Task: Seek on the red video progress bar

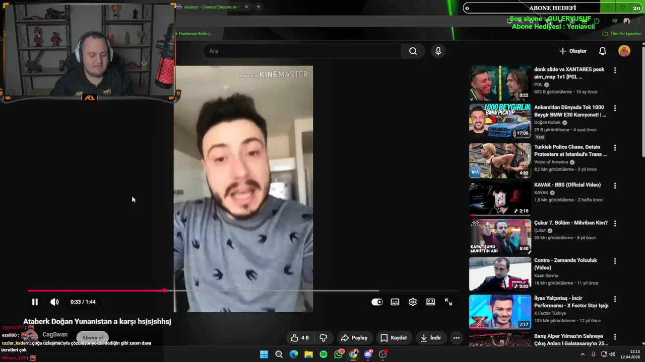Action: [x=243, y=291]
